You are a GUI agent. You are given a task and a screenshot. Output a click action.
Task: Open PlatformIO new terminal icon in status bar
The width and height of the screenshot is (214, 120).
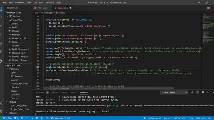47,118
